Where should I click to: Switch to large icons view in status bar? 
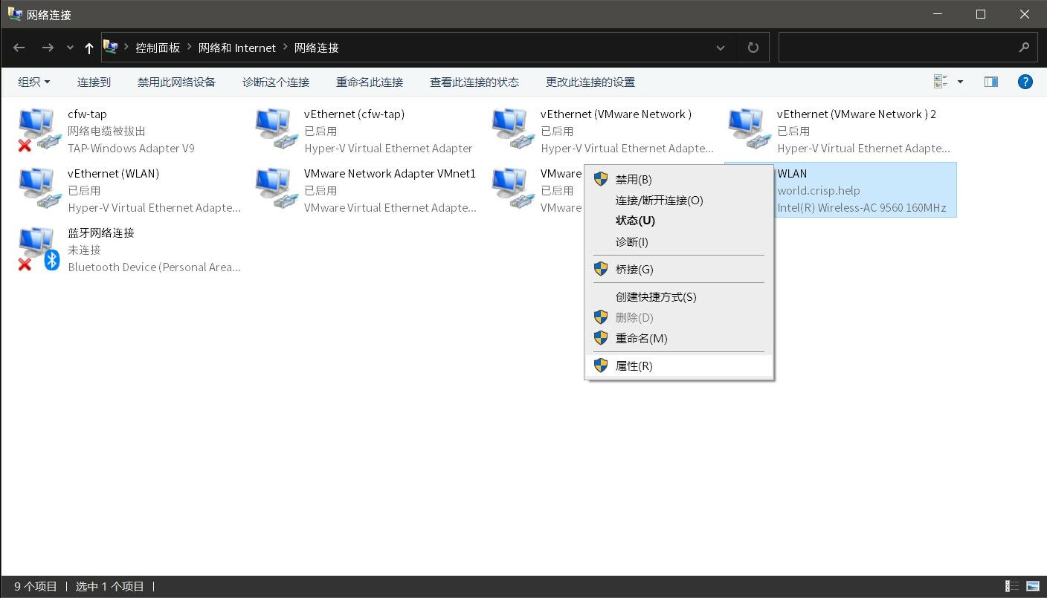pos(1033,586)
